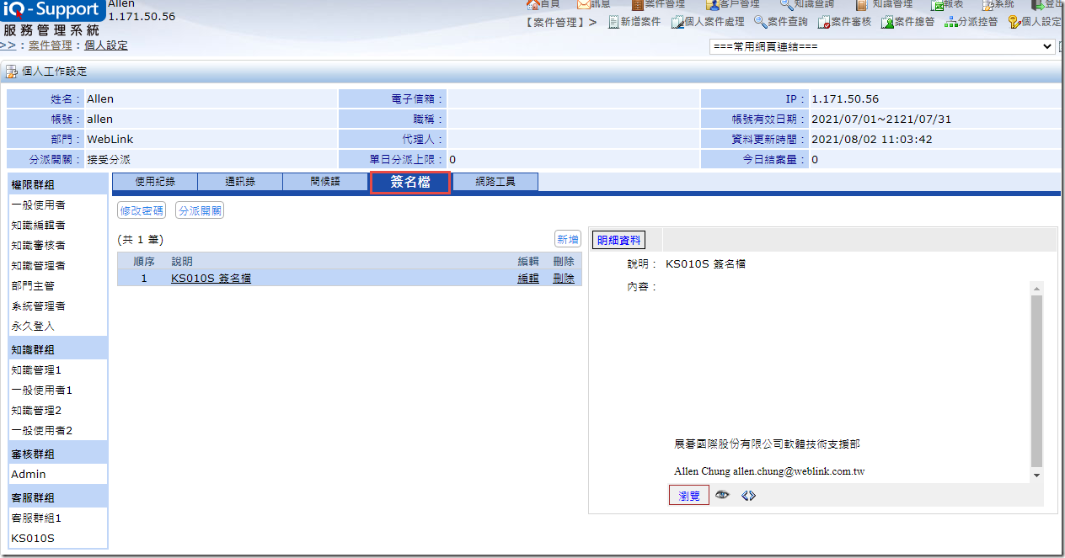Image resolution: width=1065 pixels, height=558 pixels.
Task: Click the 資料更新時間 value 2021/08/02 11:03:42
Action: (x=872, y=140)
